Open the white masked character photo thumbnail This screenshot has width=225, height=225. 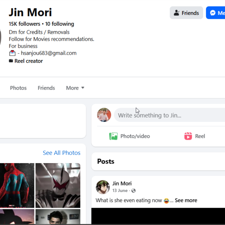click(58, 185)
